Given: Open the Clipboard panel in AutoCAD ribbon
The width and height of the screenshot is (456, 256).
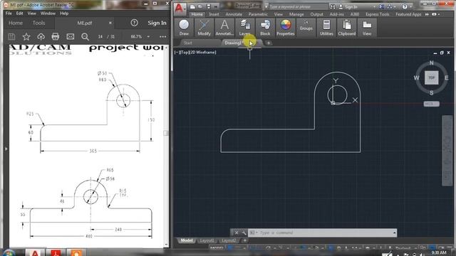Looking at the screenshot, I should (x=347, y=28).
